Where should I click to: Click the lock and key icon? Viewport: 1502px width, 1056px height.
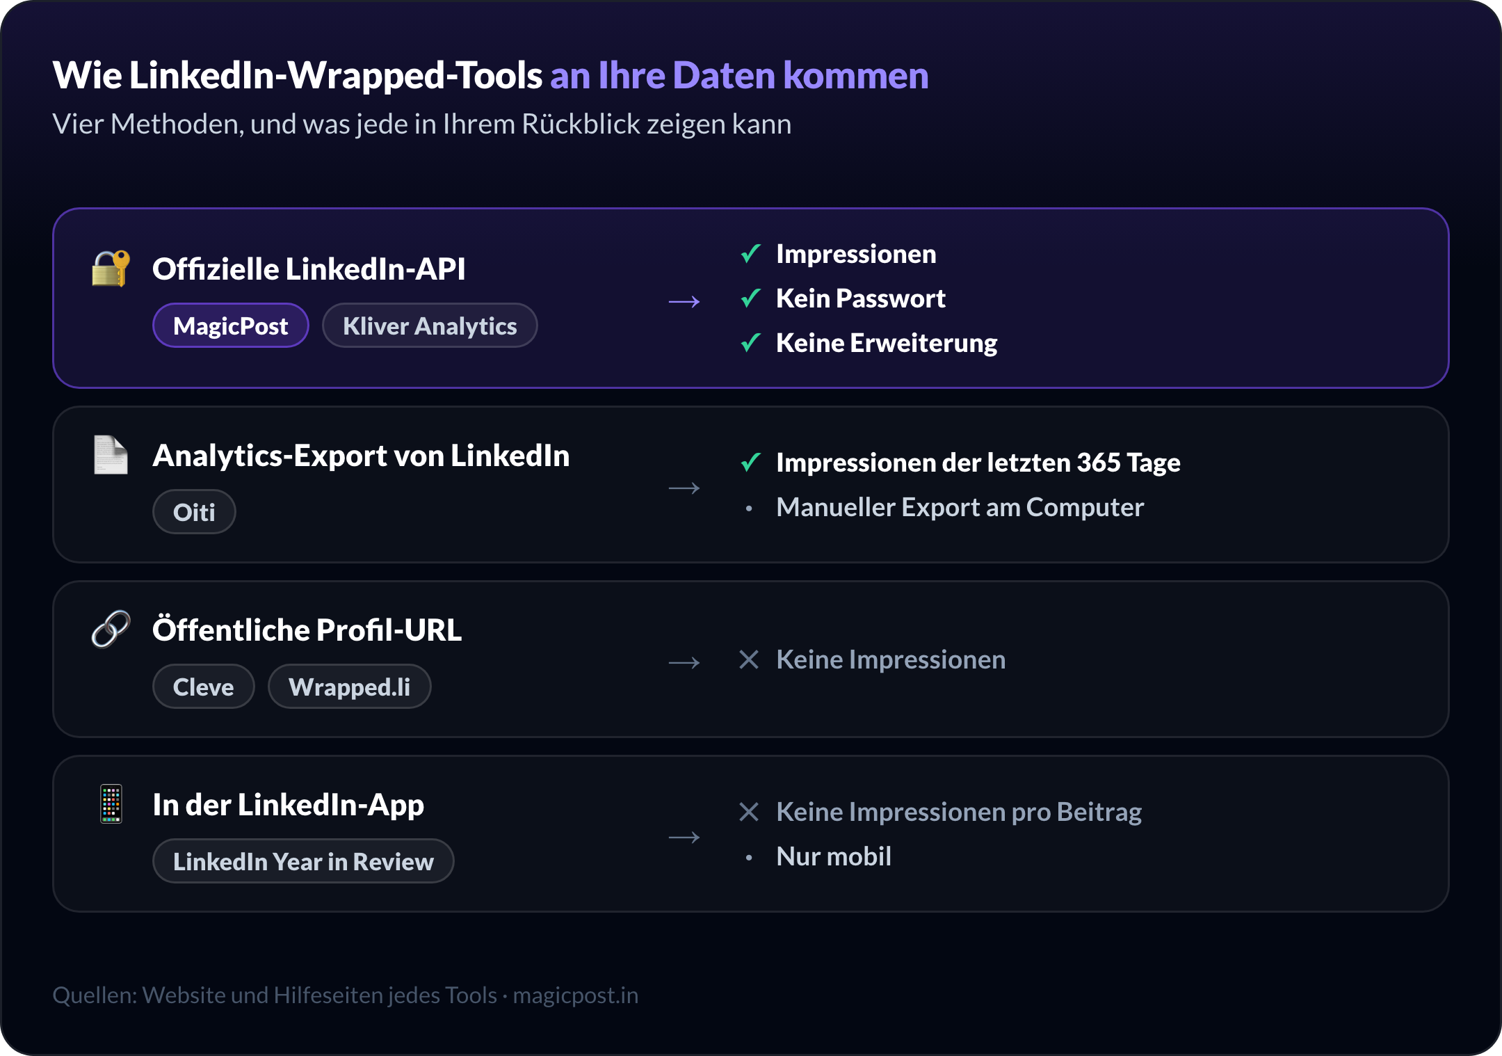pos(111,269)
